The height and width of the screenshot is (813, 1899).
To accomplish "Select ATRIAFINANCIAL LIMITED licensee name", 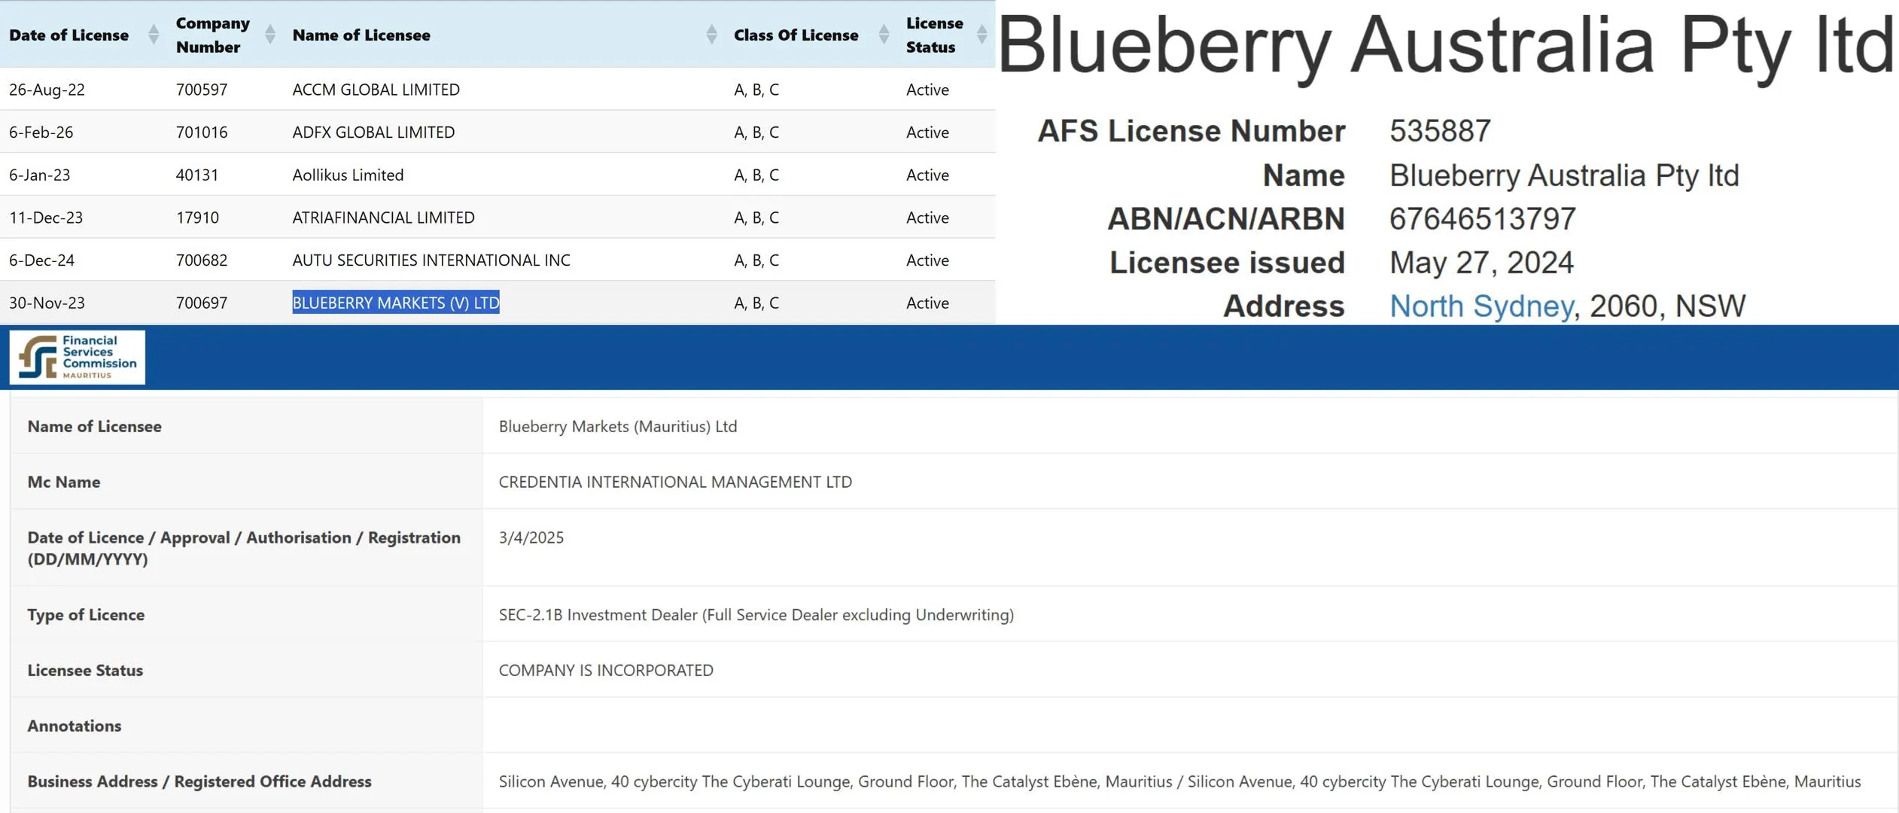I will (x=384, y=218).
